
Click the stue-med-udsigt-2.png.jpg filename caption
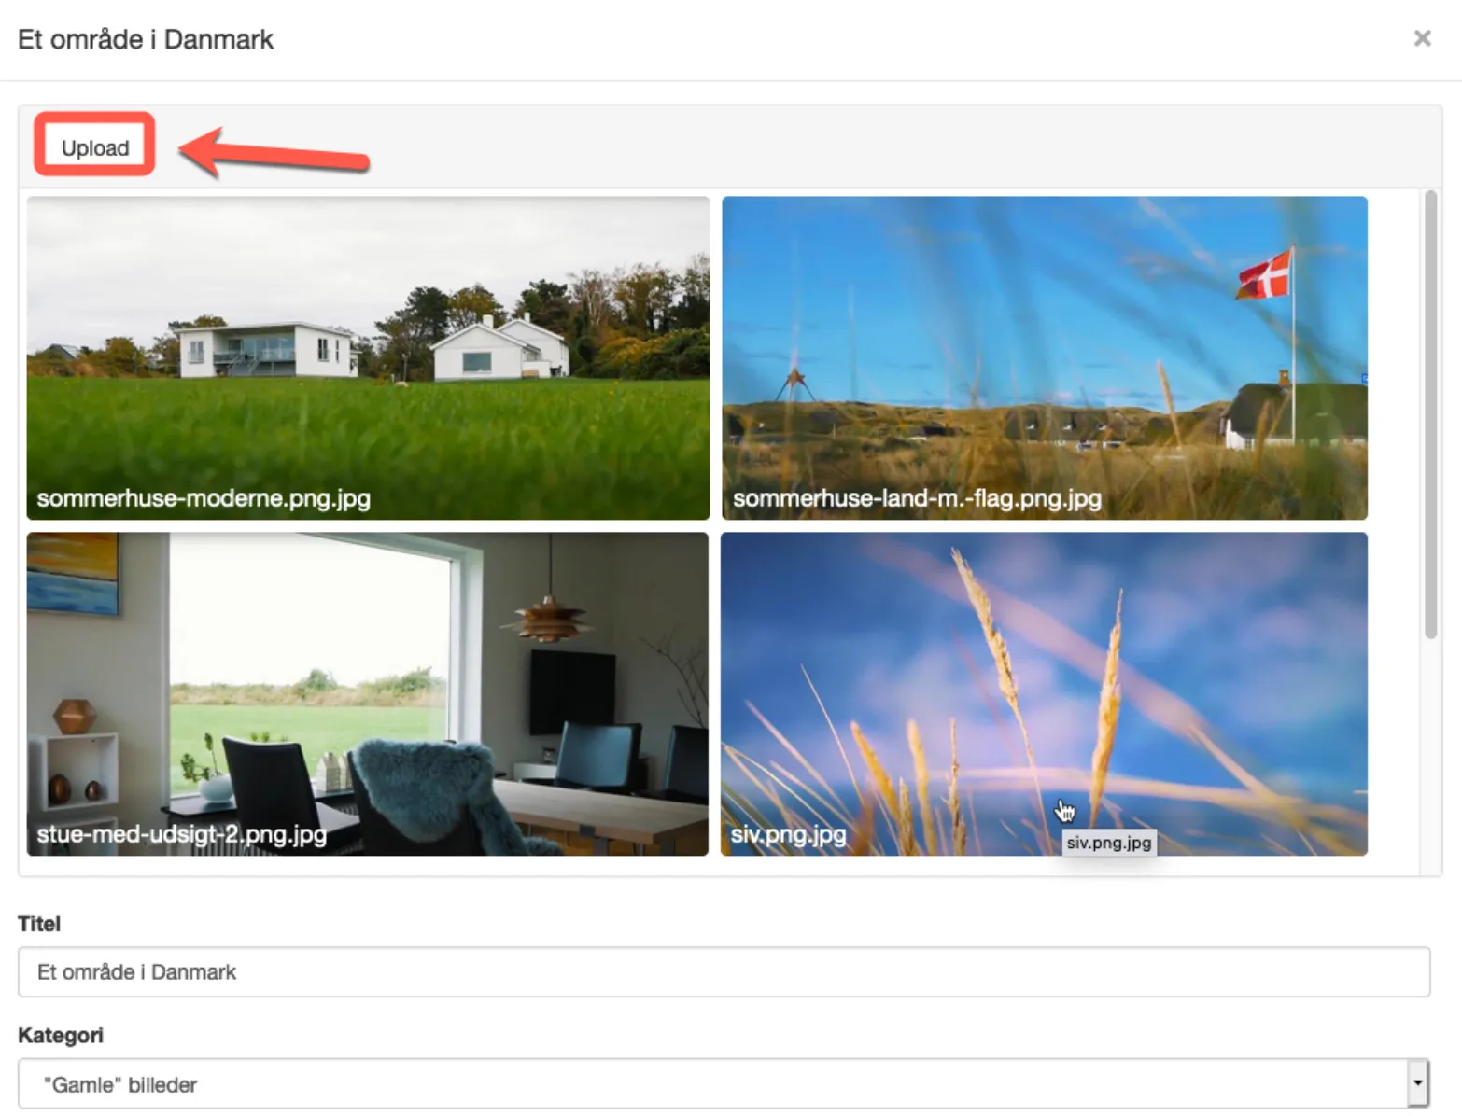coord(182,833)
